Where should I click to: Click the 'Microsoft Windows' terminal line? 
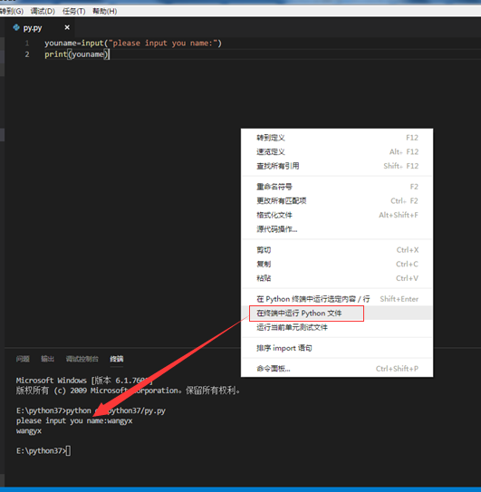[x=84, y=381]
